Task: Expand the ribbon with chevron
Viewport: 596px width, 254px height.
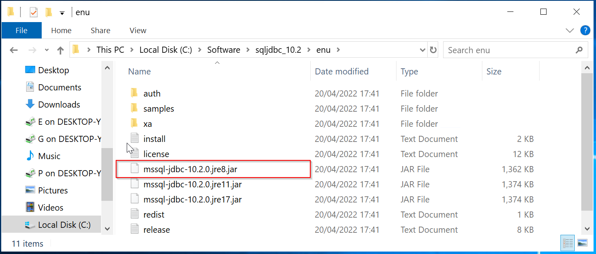Action: (x=569, y=30)
